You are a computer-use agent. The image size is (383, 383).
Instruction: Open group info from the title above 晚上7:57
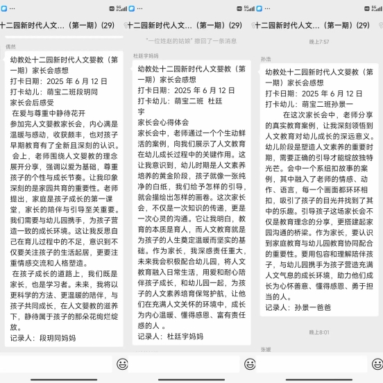(312, 25)
